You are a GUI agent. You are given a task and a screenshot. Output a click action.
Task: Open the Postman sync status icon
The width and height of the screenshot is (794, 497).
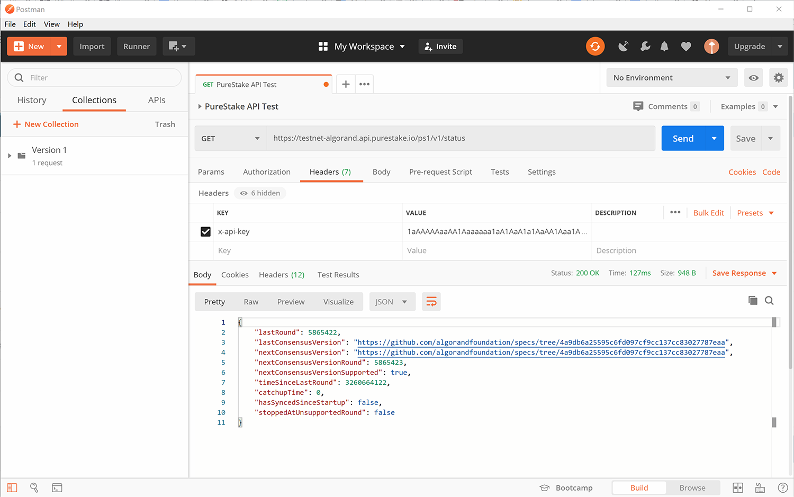coord(595,46)
